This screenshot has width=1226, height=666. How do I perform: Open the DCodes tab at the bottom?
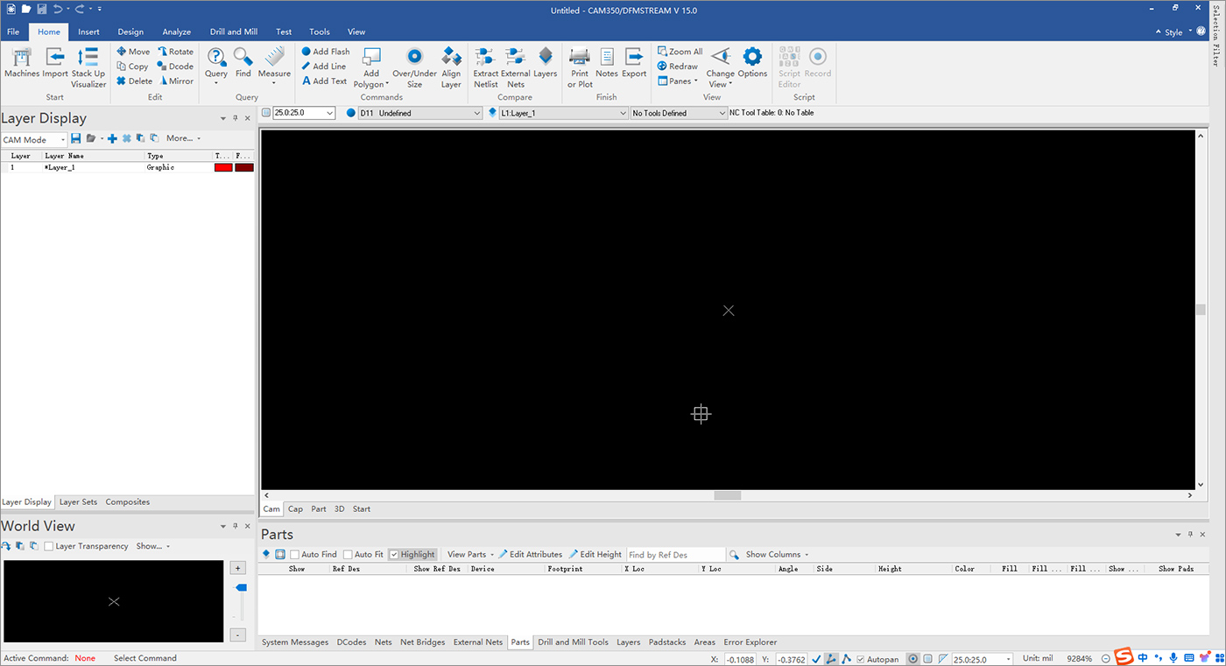tap(351, 641)
